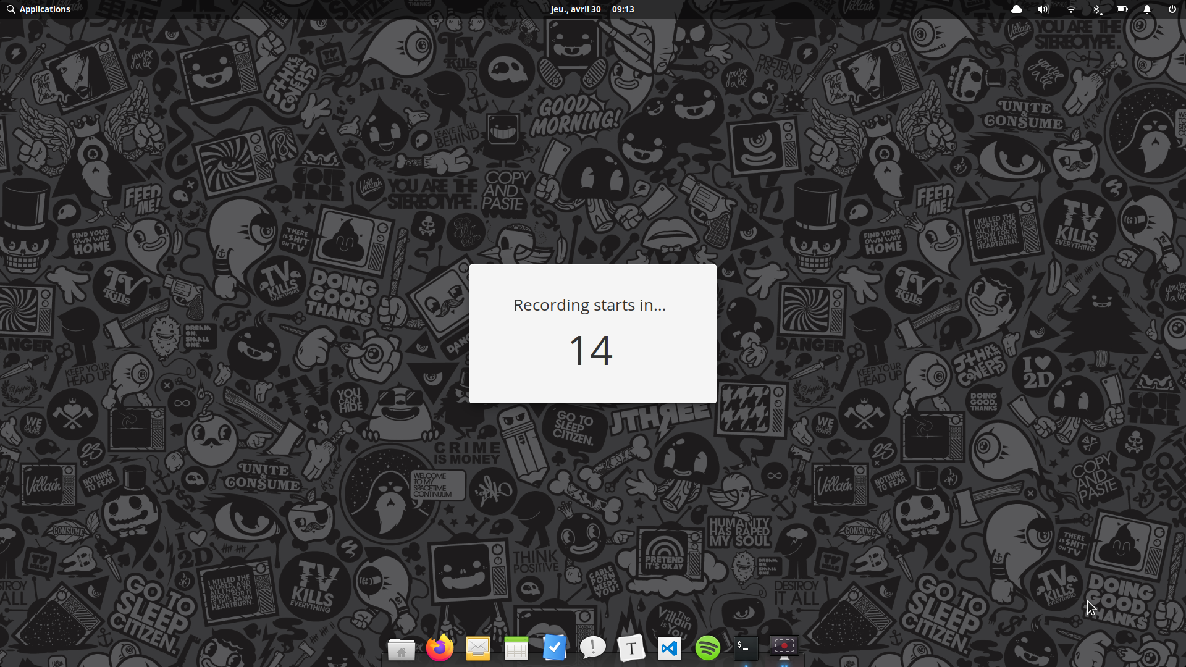The image size is (1186, 667).
Task: Open the blue checkmark Tasks app
Action: [554, 648]
